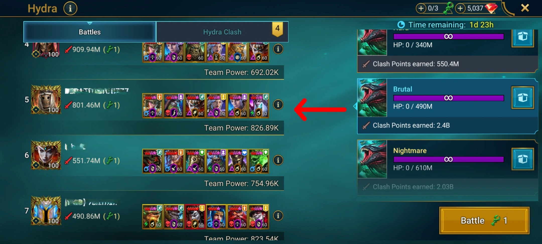Open the Brutal difficulty rewards chest
Viewport: 542px width, 244px height.
(523, 98)
